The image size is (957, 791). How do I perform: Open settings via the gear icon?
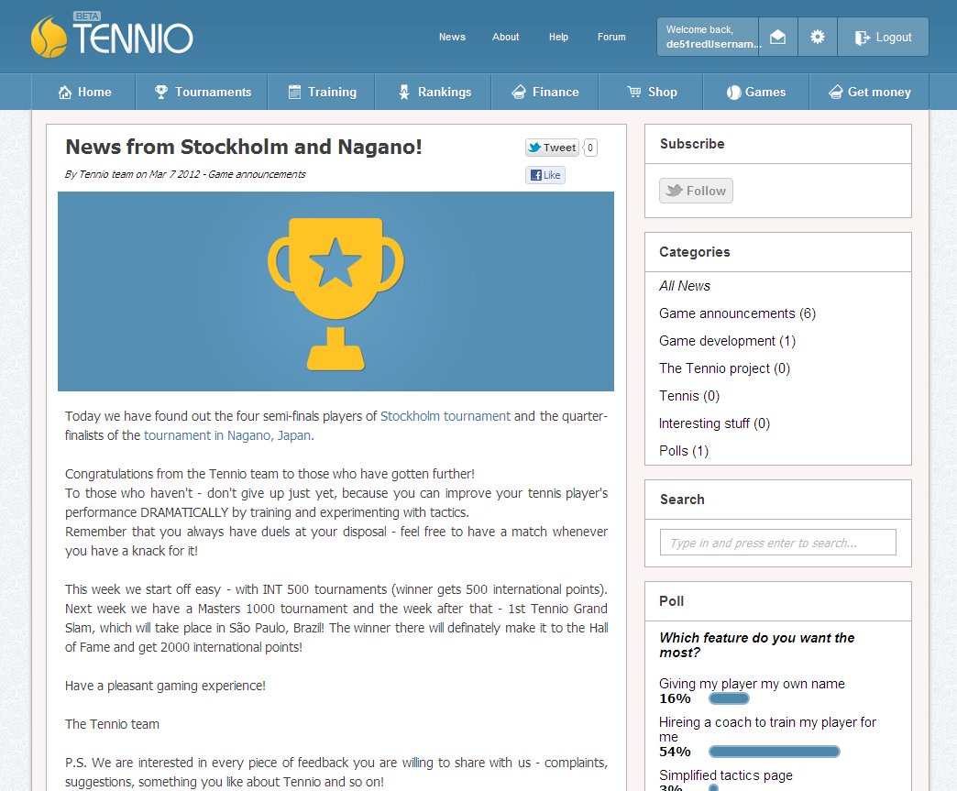click(x=818, y=38)
